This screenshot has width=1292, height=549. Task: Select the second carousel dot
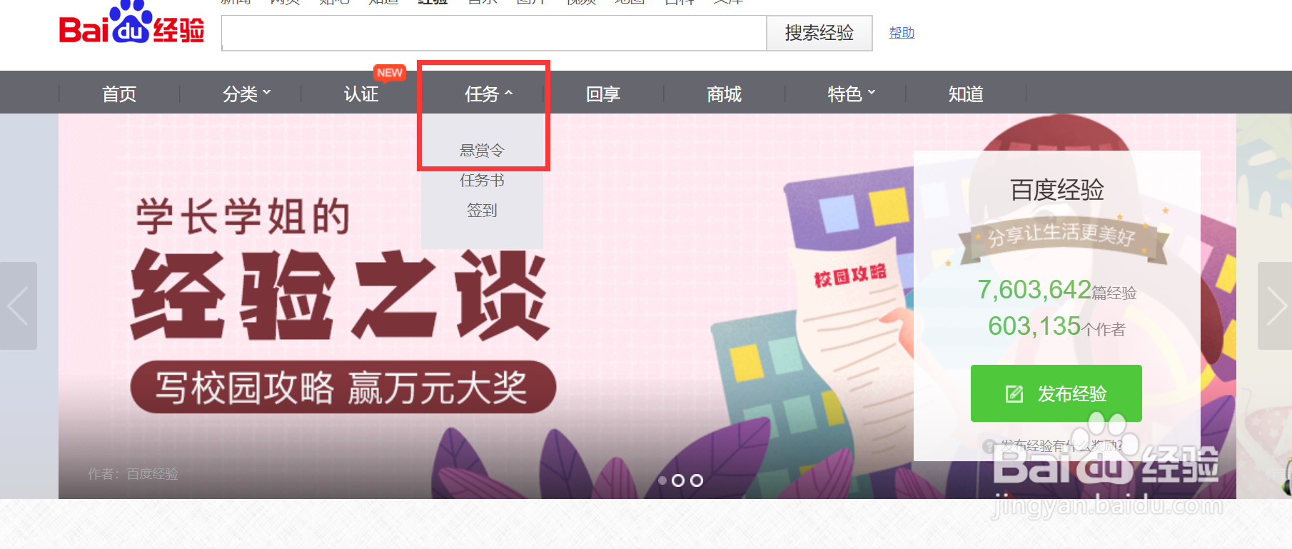coord(678,480)
